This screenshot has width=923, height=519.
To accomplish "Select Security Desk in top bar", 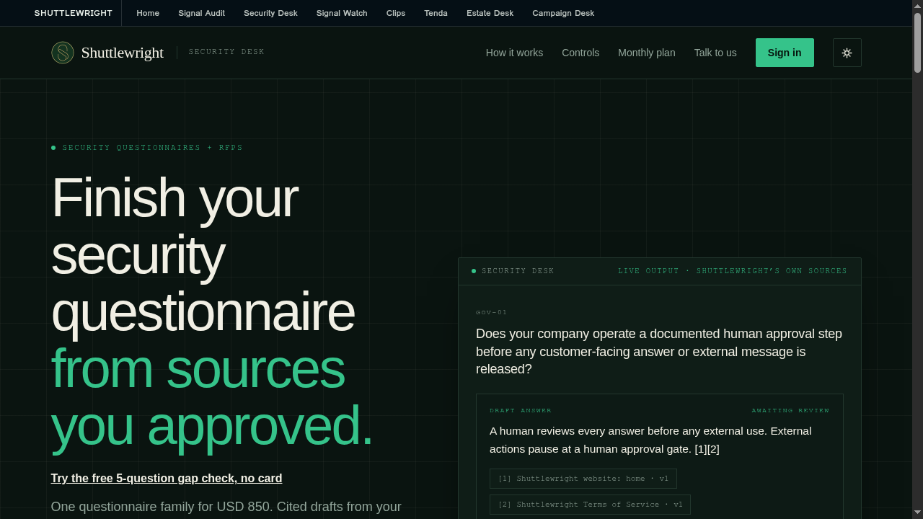I will [x=270, y=13].
